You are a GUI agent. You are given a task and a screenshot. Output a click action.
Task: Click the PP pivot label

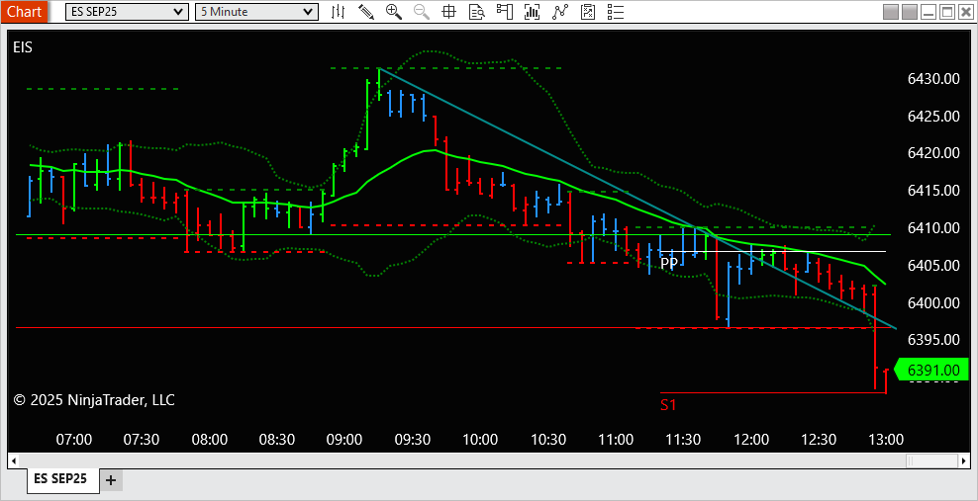point(668,263)
